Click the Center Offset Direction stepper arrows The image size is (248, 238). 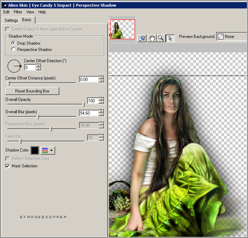38,67
